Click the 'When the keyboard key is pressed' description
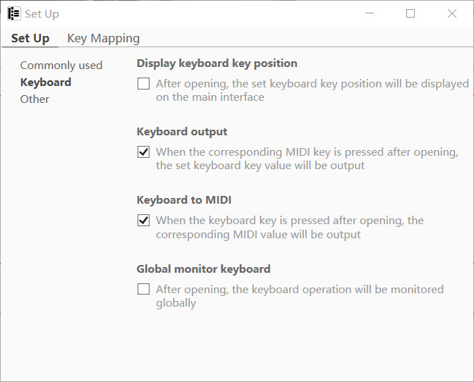474x382 pixels. tap(289, 227)
